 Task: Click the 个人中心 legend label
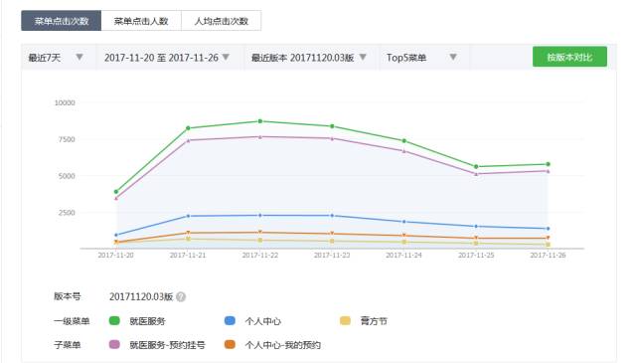point(262,321)
